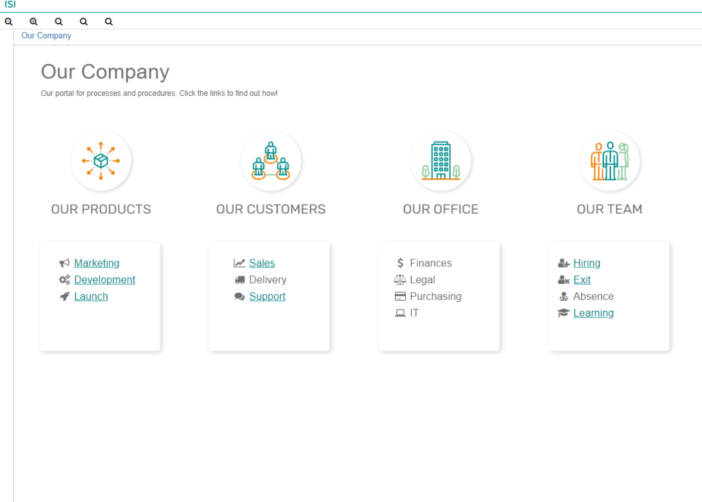Click the graduation cap icon beside Learning
This screenshot has height=502, width=702.
[x=564, y=313]
